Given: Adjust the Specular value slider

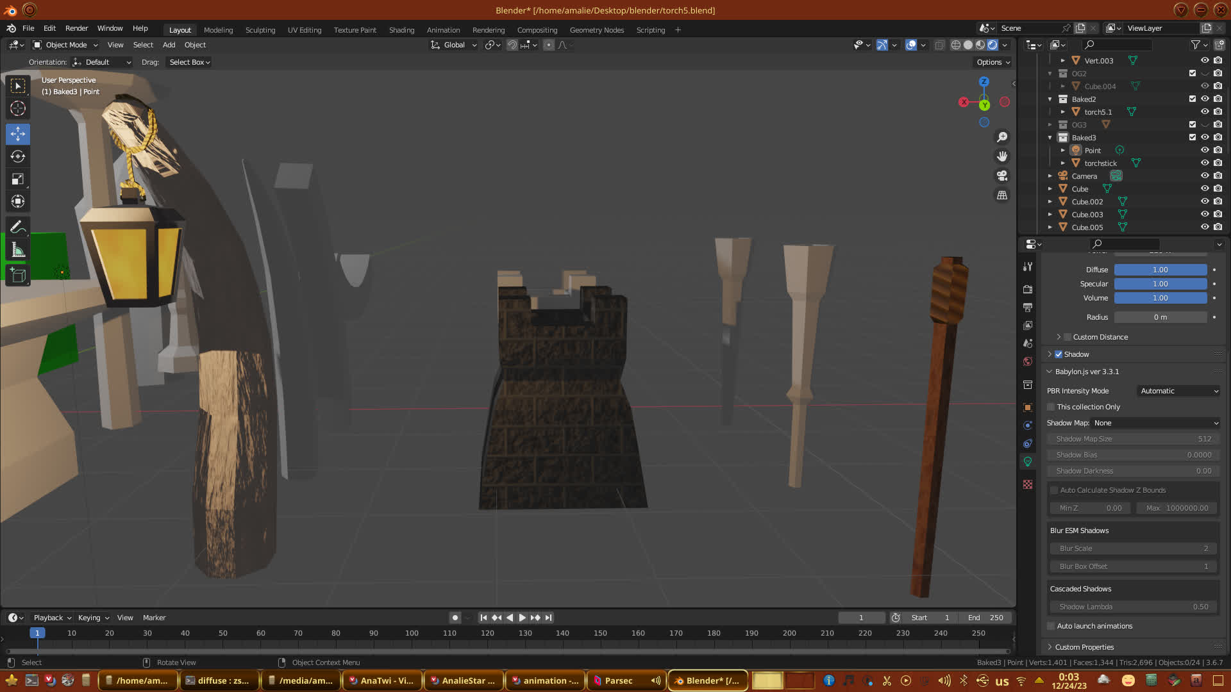Looking at the screenshot, I should [x=1160, y=284].
